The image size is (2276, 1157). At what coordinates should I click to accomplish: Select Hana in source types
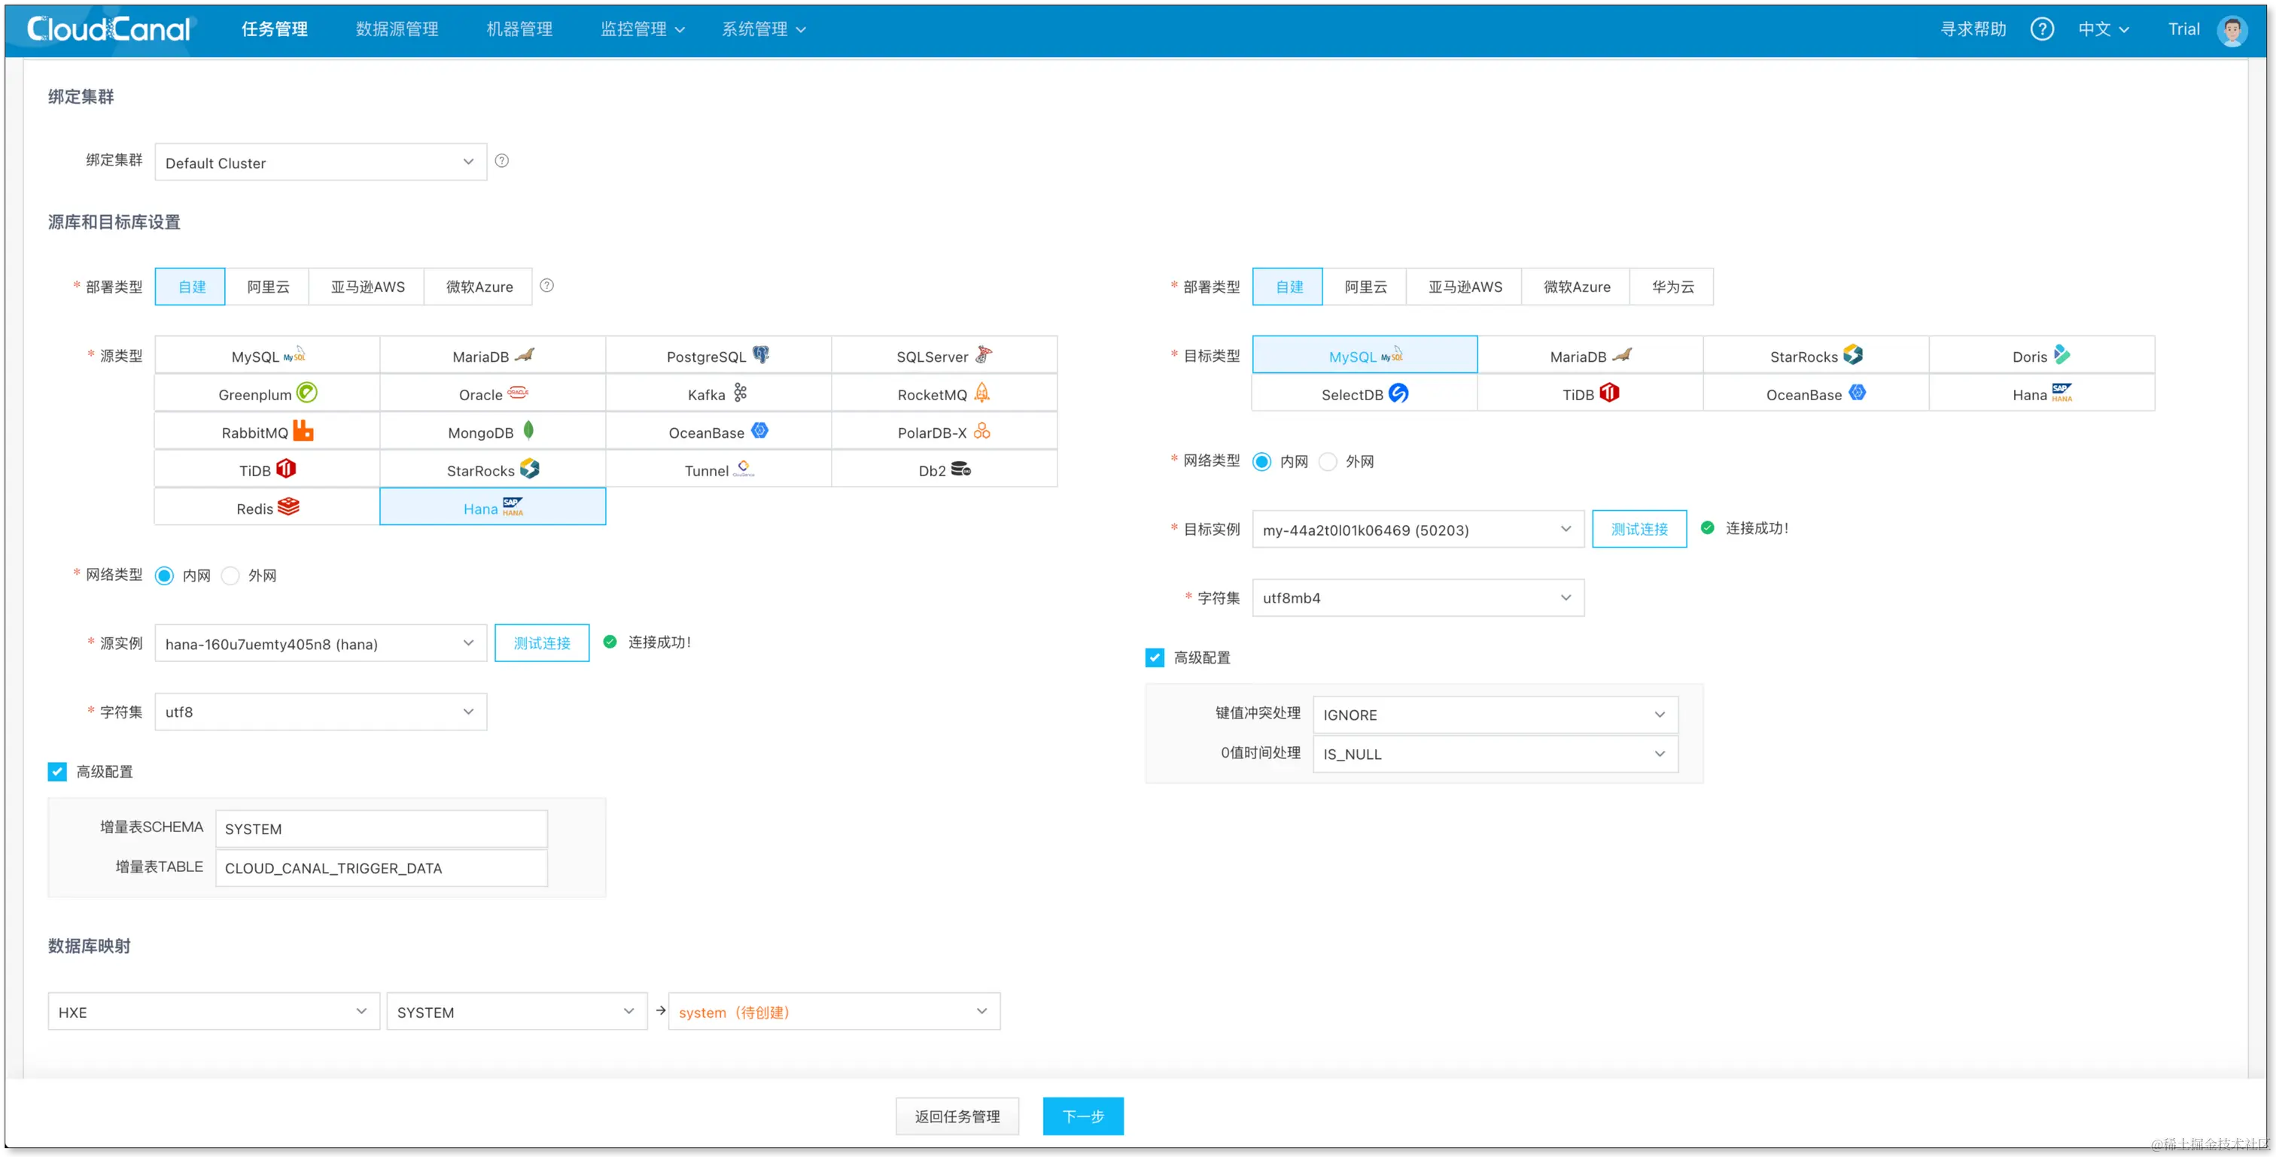493,508
